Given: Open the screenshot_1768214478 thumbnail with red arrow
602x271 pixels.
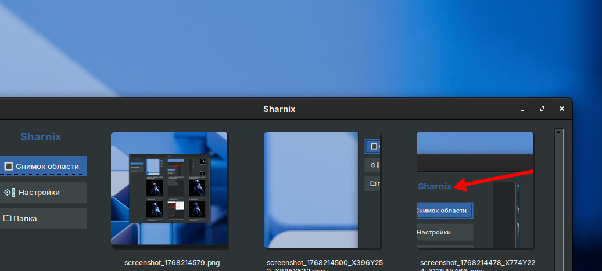Looking at the screenshot, I should tap(475, 190).
